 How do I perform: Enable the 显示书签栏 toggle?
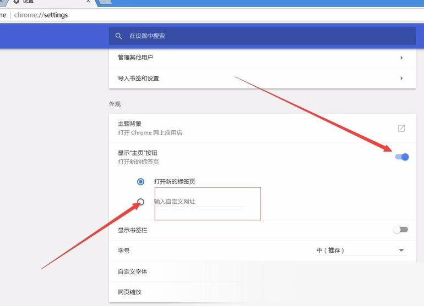(x=400, y=230)
